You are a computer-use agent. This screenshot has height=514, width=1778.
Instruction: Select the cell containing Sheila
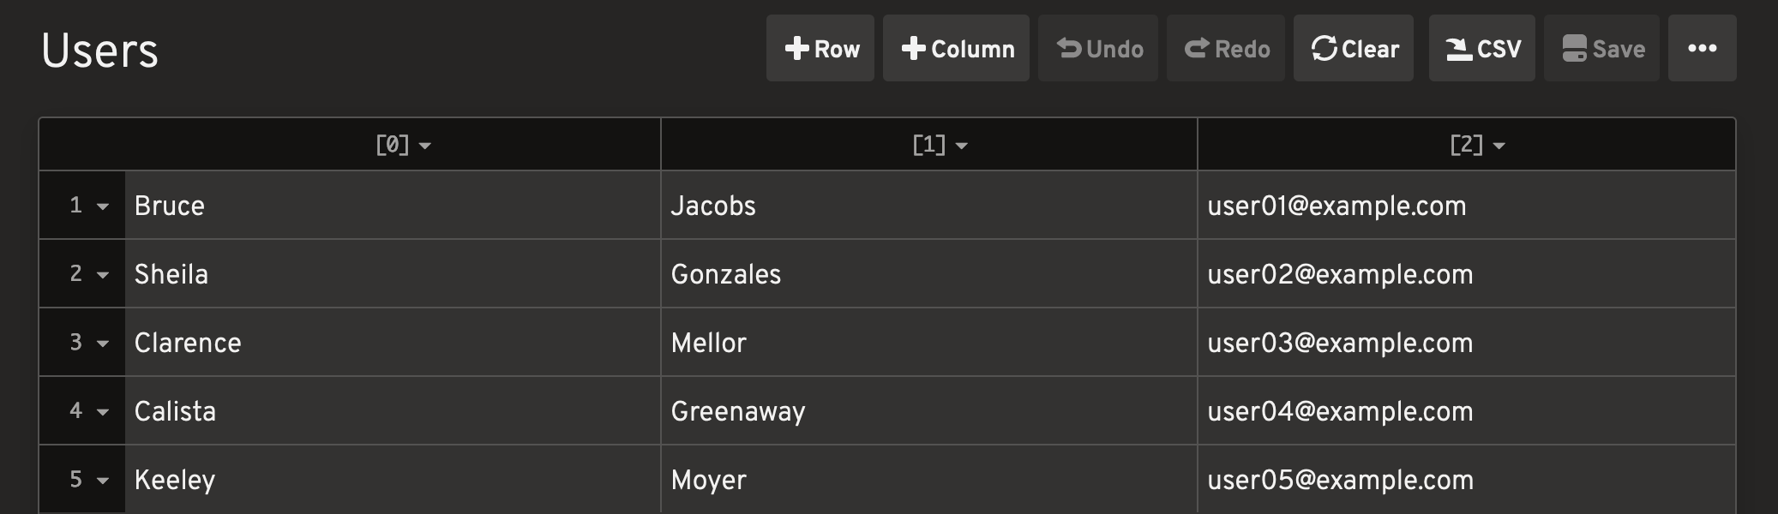pos(393,274)
